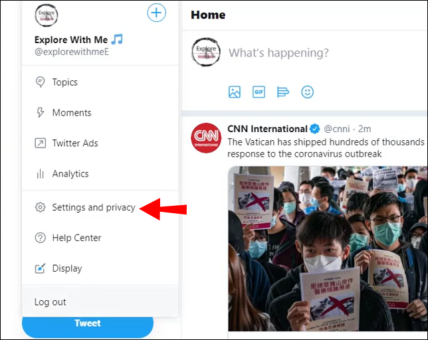Click the Twitter Ads arrow icon
The height and width of the screenshot is (340, 428).
[x=40, y=143]
